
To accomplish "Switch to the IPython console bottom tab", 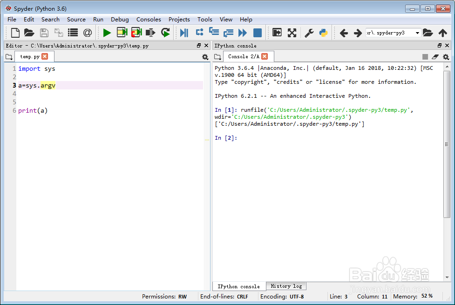I will (x=239, y=286).
